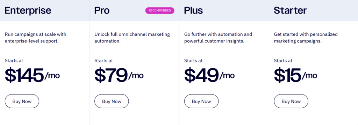The width and height of the screenshot is (358, 125).
Task: Click the $49/mo Plus price
Action: [209, 75]
